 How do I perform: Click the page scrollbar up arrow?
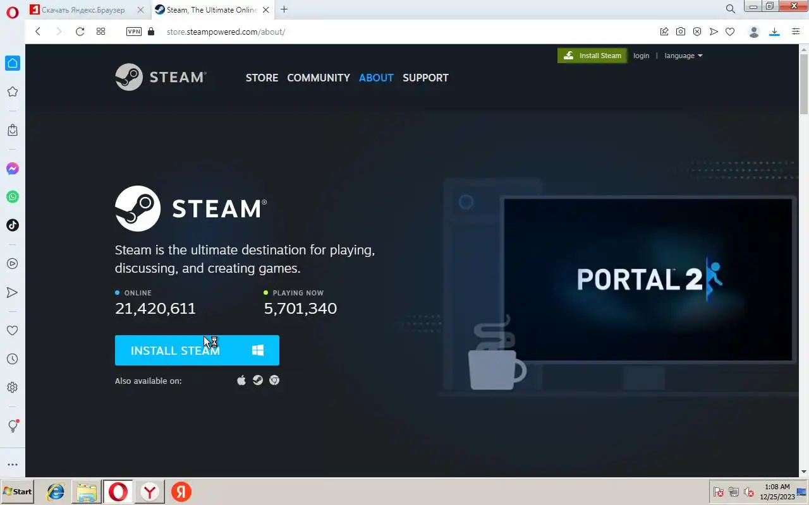point(803,49)
